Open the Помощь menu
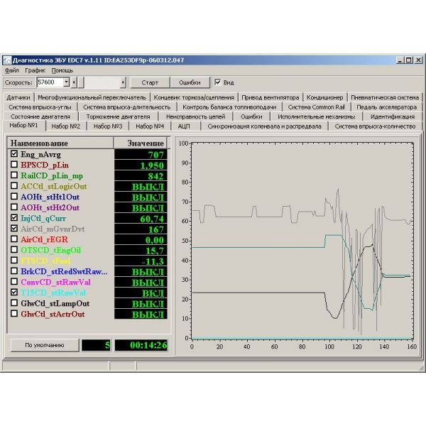This screenshot has width=426, height=426. pos(62,70)
